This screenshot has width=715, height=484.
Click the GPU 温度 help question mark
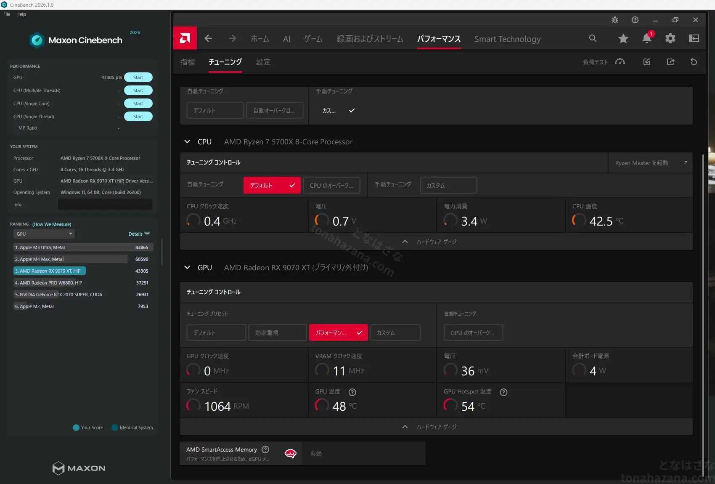352,392
